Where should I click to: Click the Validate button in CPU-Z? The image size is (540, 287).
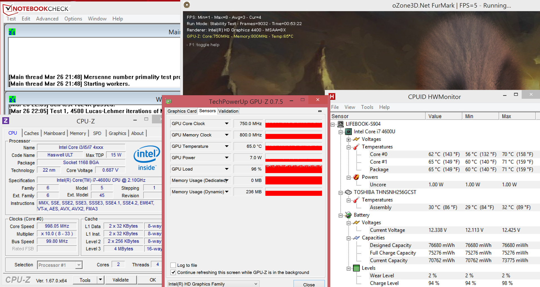pos(121,280)
